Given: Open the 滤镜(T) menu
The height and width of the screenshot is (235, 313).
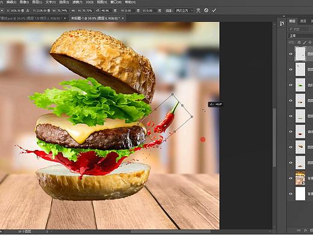Looking at the screenshot, I should tap(77, 2).
